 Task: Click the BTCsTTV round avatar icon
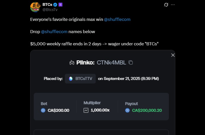coord(71,79)
